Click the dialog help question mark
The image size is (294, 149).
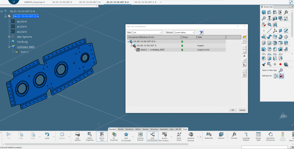click(237, 27)
